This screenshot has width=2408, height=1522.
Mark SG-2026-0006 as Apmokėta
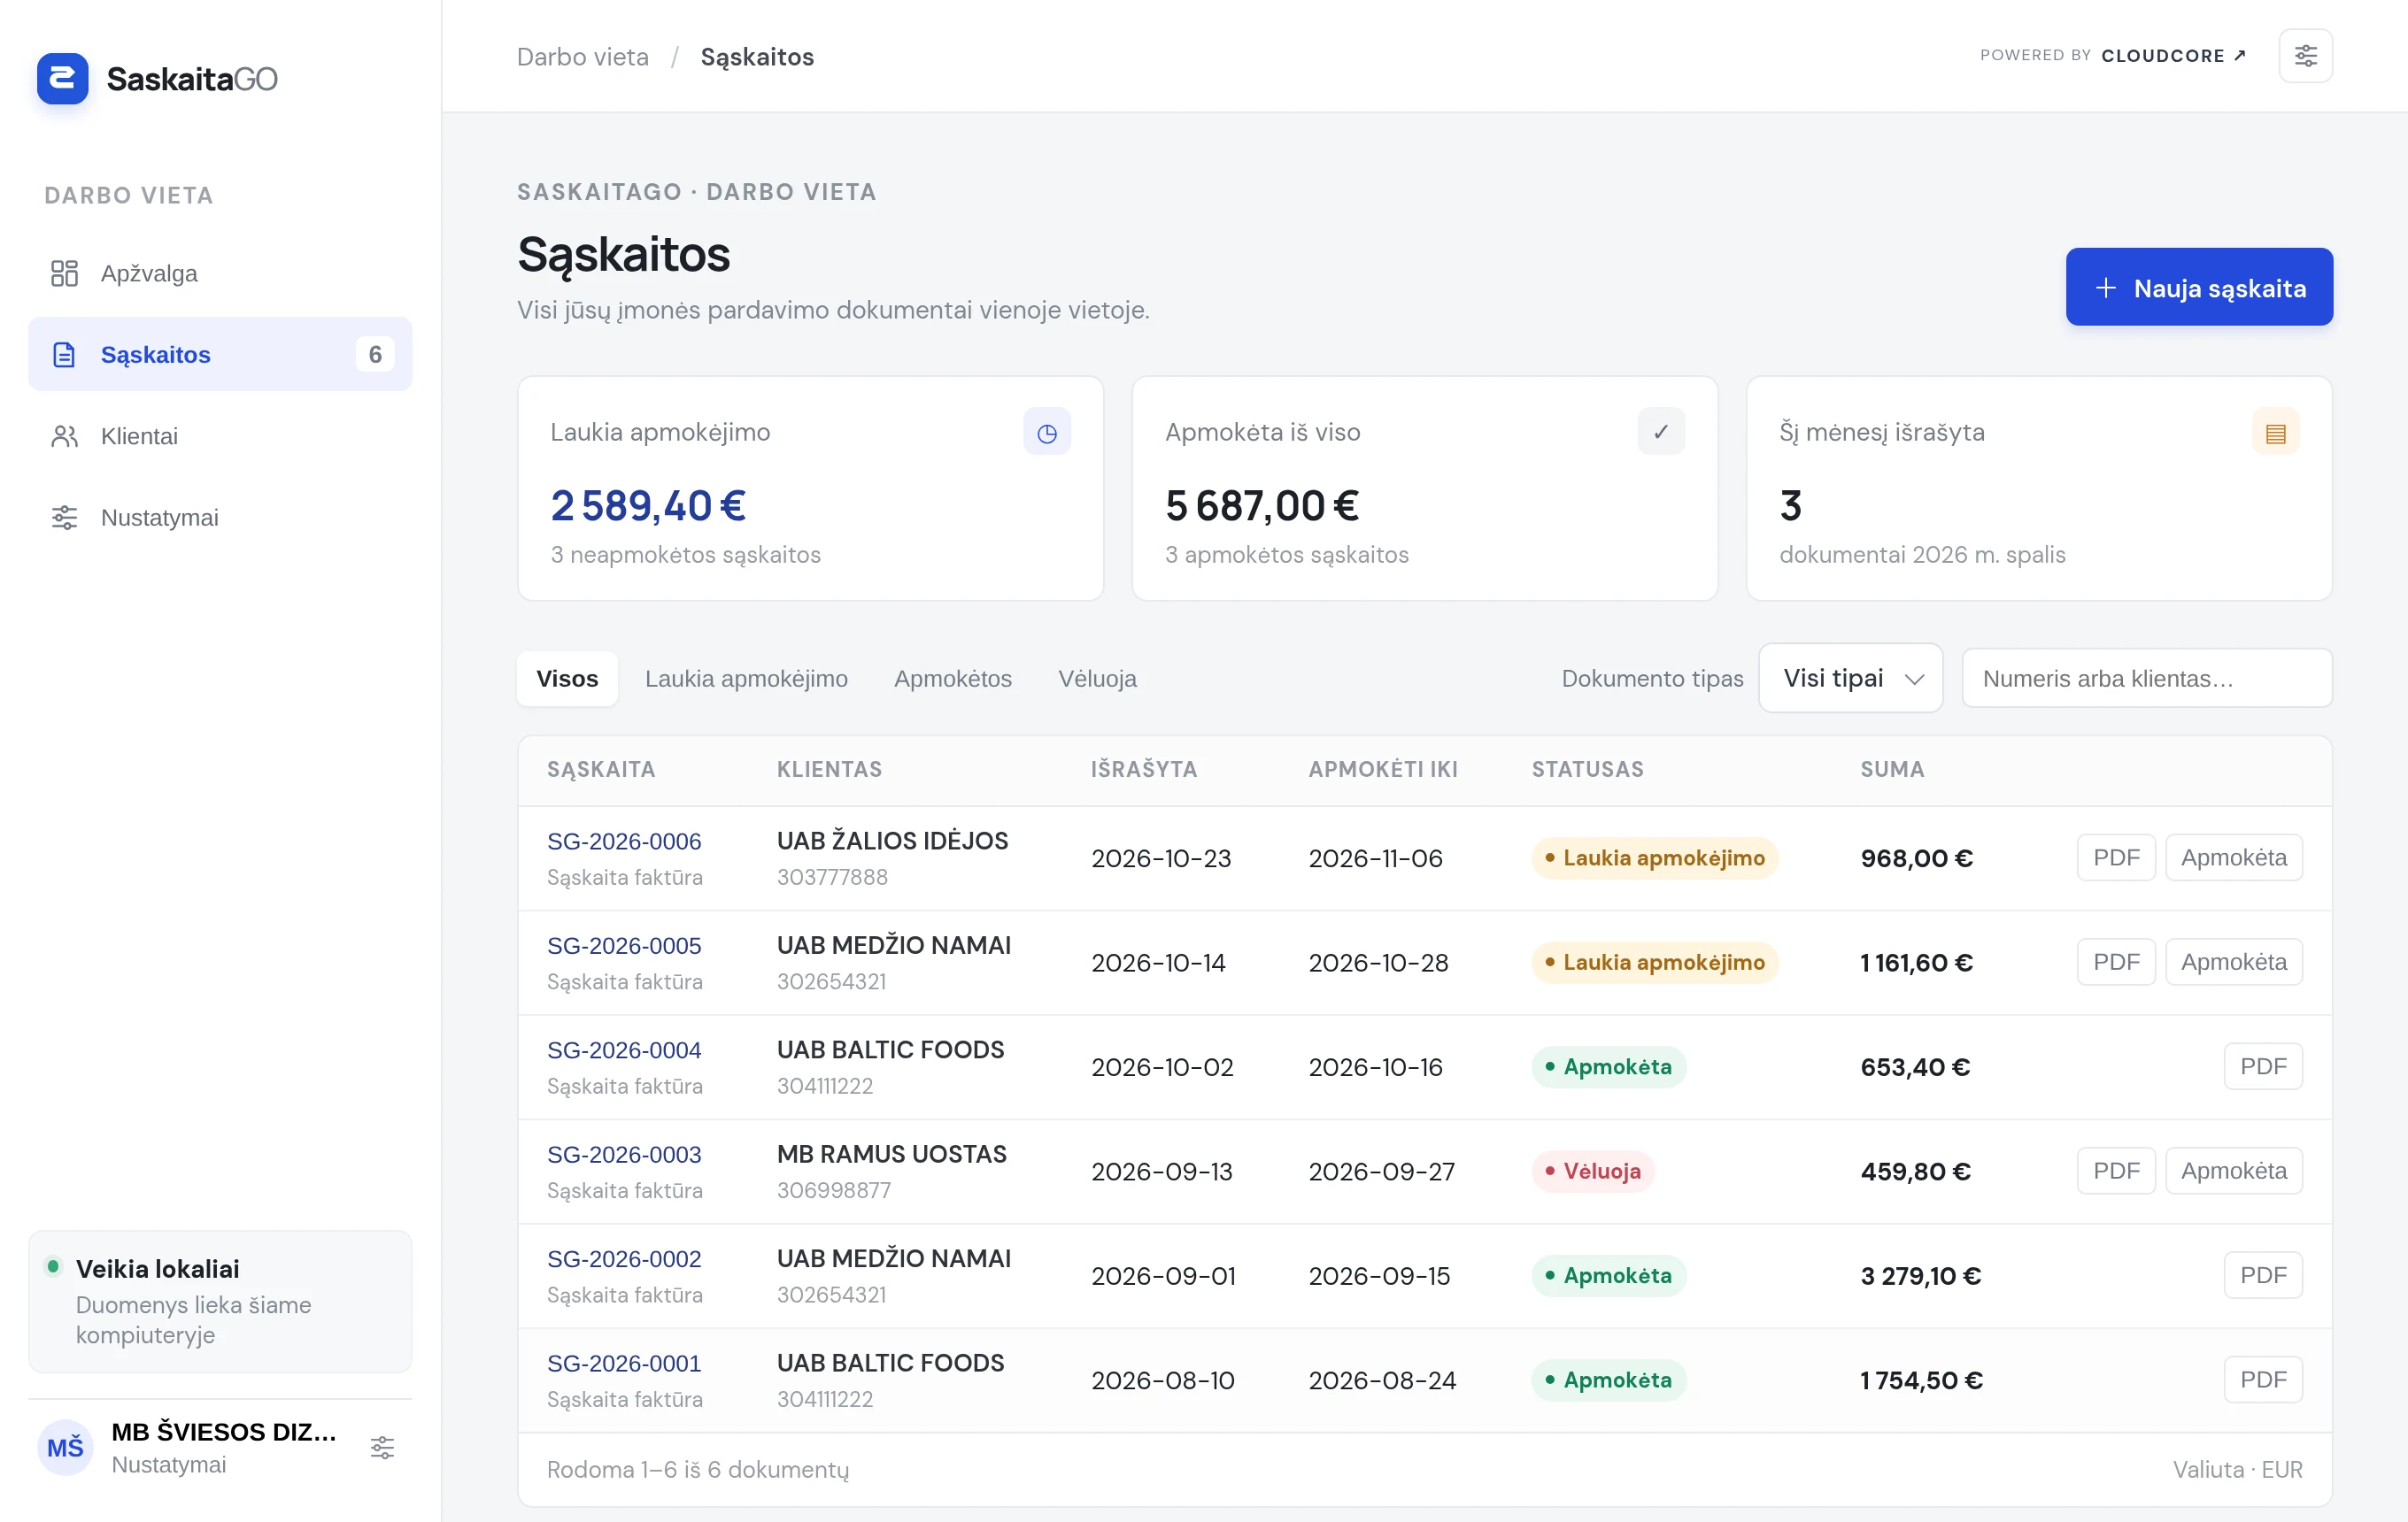click(x=2233, y=857)
